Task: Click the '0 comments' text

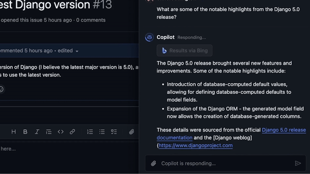Action: [x=91, y=20]
